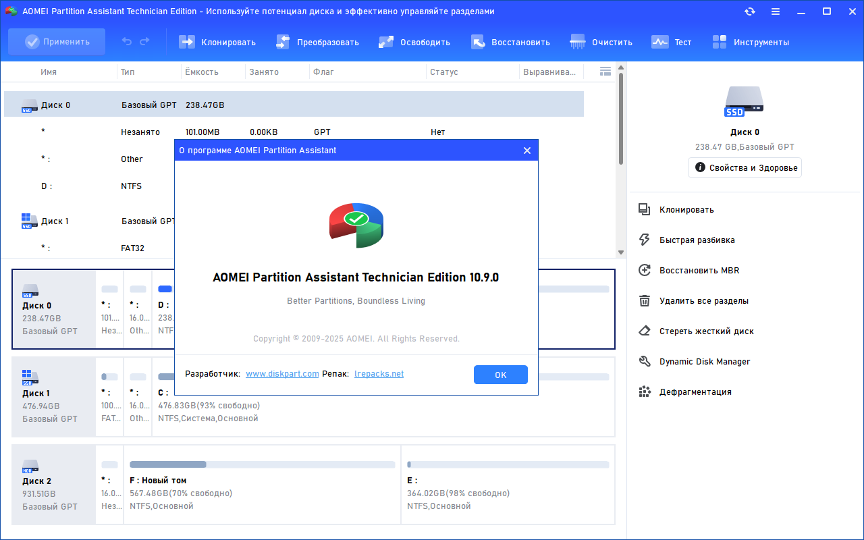Click the column settings list icon

[605, 72]
